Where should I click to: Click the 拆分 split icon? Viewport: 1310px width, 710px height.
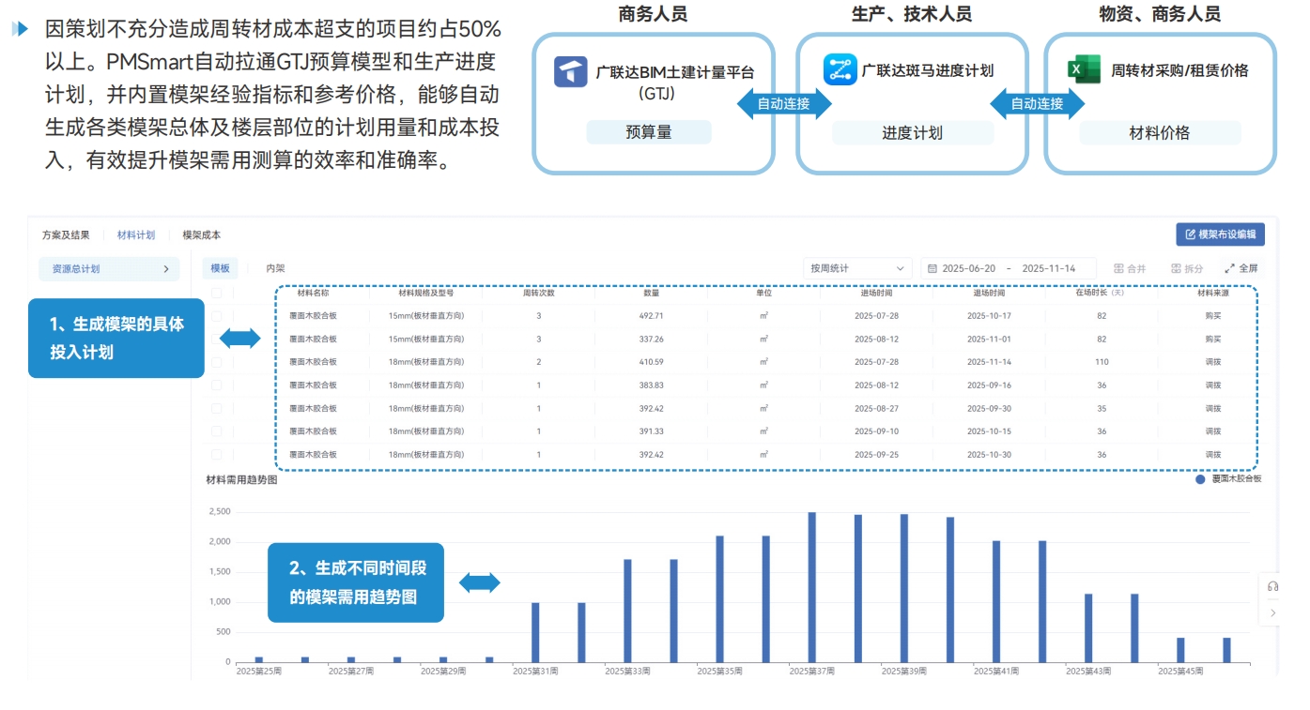(x=1176, y=268)
